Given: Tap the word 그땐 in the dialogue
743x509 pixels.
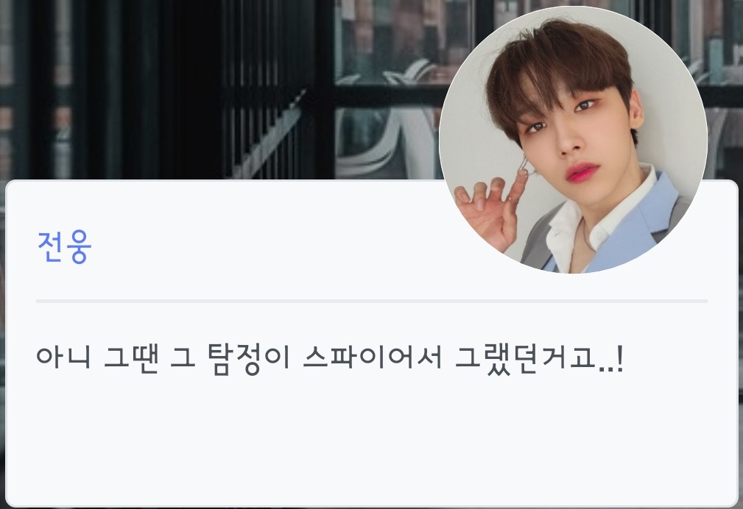Looking at the screenshot, I should (x=130, y=358).
